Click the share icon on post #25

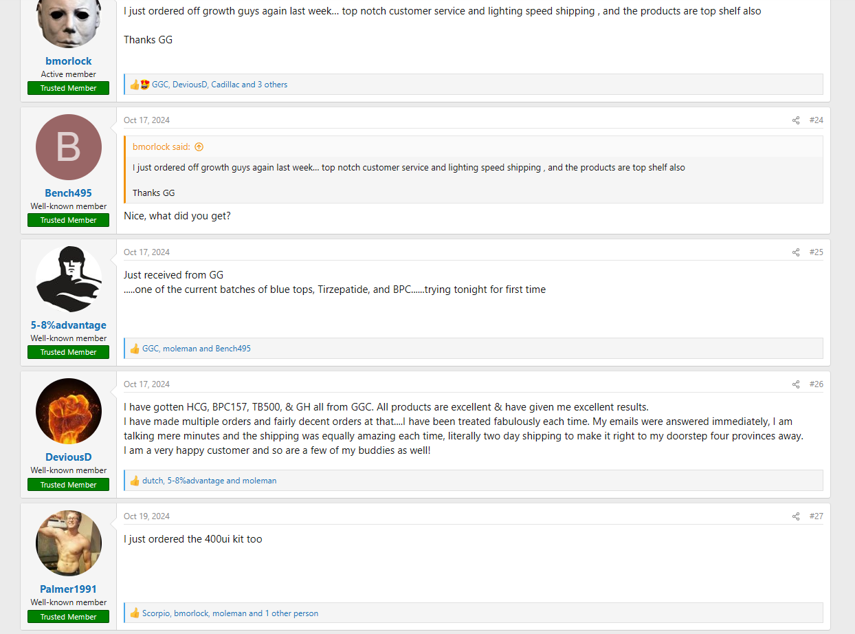(x=796, y=252)
